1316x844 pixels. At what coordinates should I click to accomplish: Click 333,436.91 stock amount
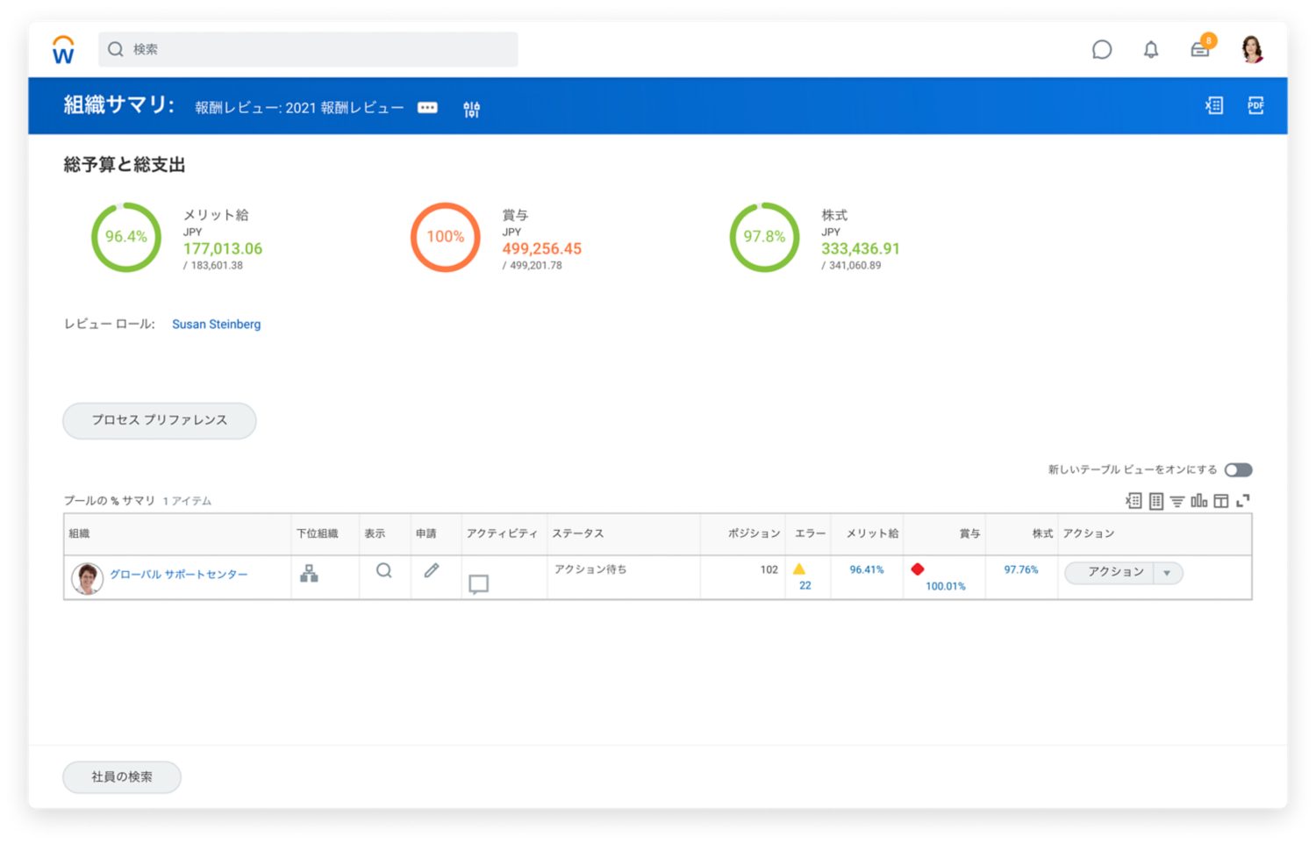(861, 249)
